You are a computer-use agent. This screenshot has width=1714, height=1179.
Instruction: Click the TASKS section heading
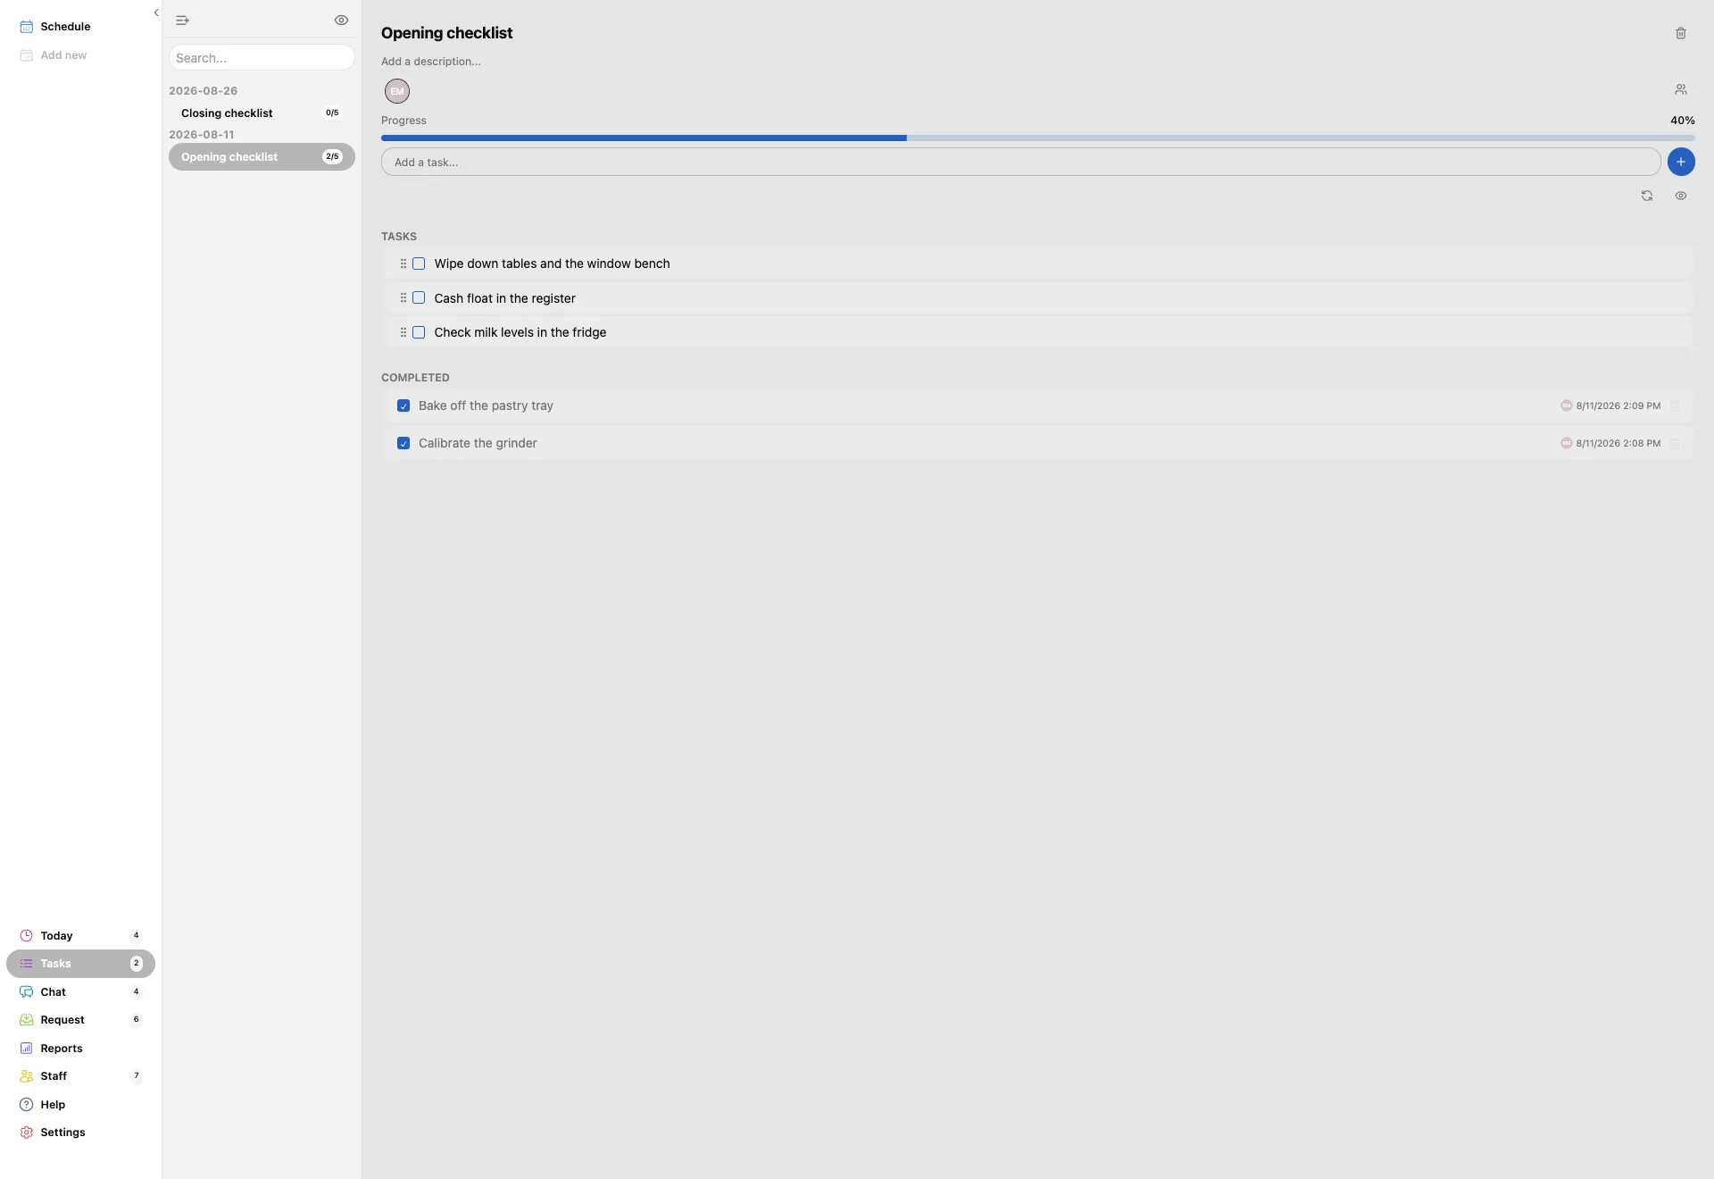(399, 237)
